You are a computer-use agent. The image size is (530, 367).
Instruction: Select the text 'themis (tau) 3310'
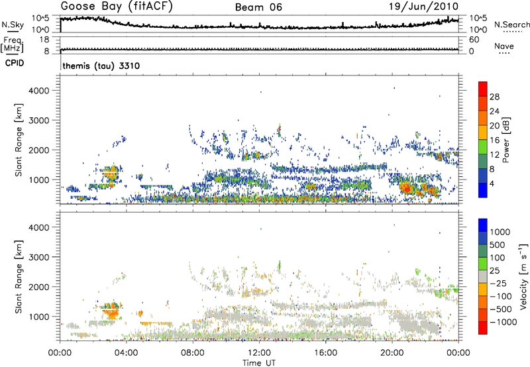(x=101, y=66)
